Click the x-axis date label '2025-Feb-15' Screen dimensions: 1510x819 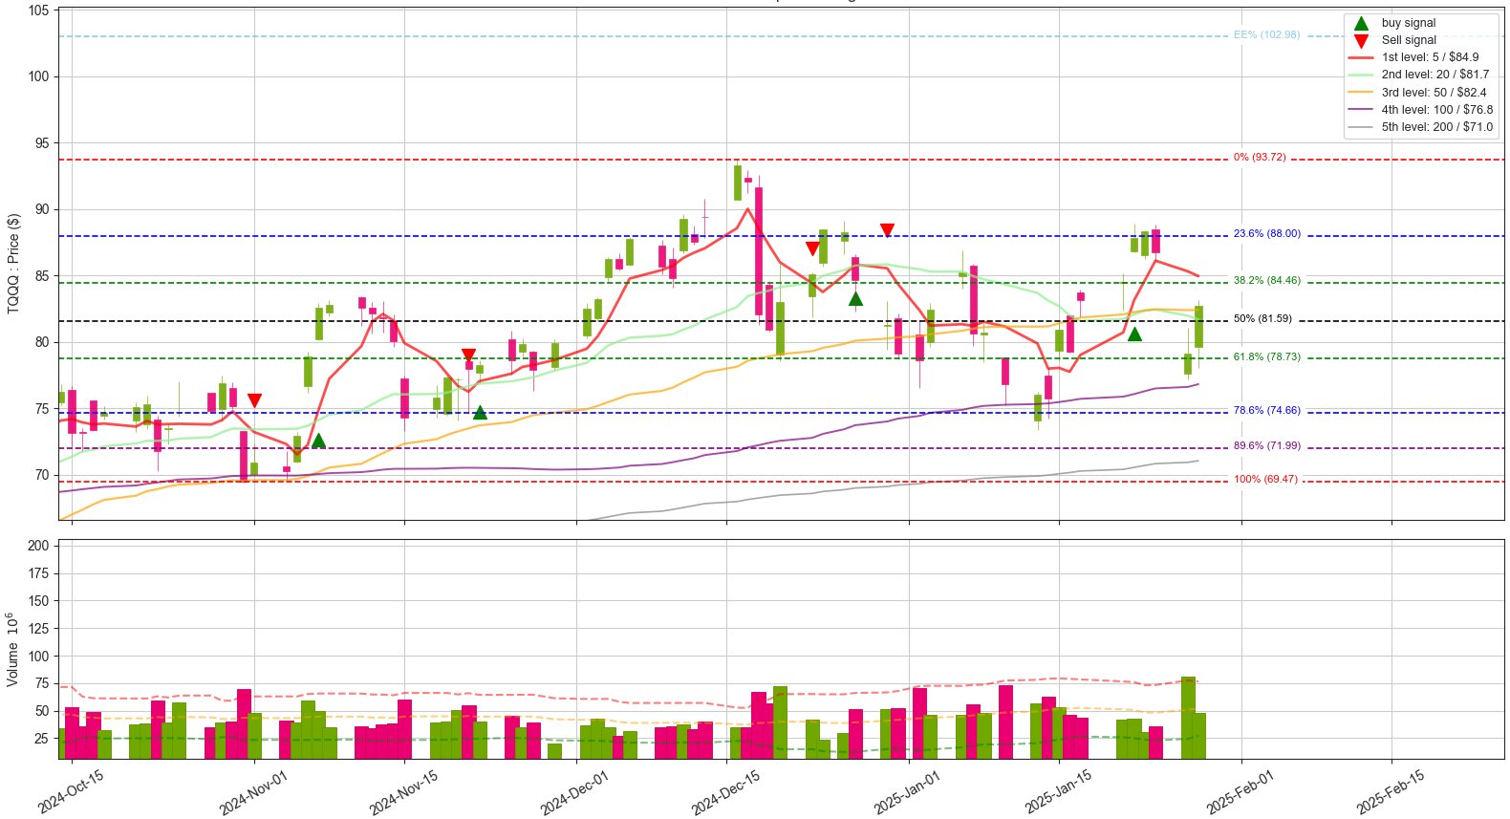click(1391, 792)
